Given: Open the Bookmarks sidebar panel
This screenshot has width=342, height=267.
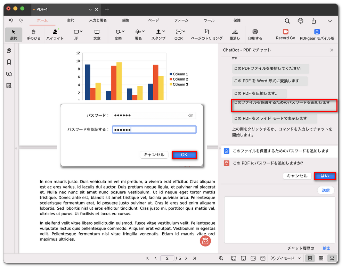Looking at the screenshot, I should point(9,62).
